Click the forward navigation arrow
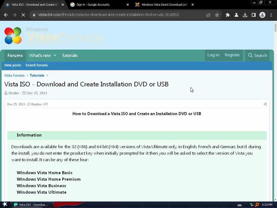The image size is (277, 208). (15, 15)
